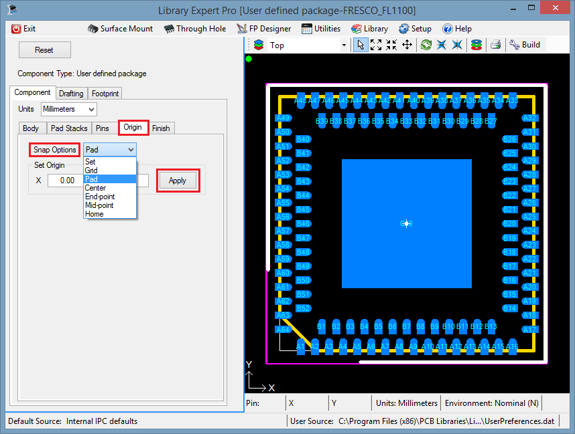The image size is (575, 434).
Task: Click the green refresh view icon
Action: (426, 45)
